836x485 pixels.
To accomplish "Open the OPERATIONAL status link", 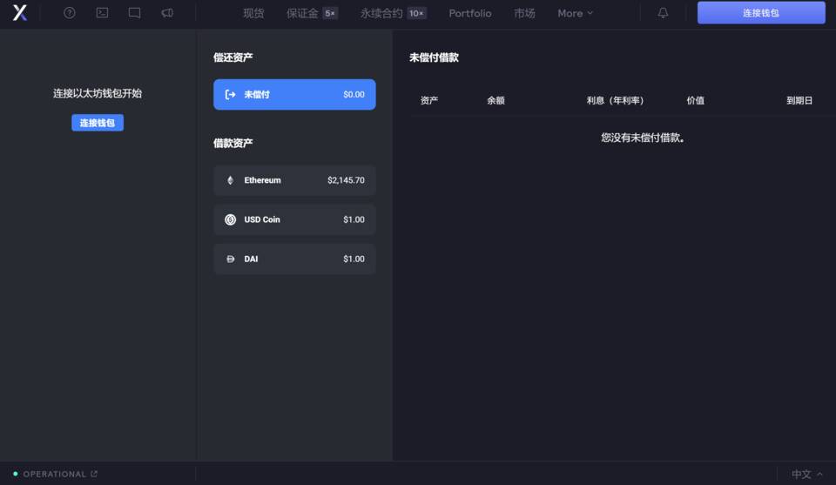I will [x=56, y=475].
